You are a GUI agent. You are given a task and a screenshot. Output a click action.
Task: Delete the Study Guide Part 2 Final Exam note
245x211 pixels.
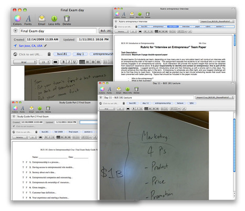coord(48,109)
